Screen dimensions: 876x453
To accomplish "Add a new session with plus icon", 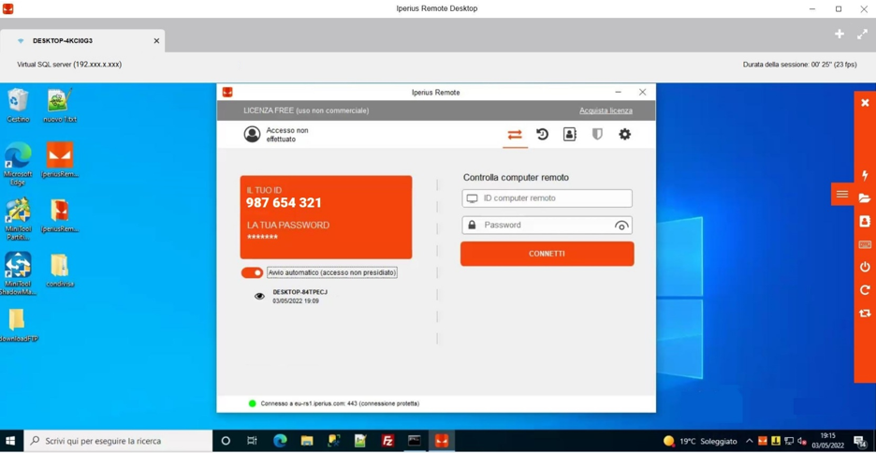I will point(839,34).
